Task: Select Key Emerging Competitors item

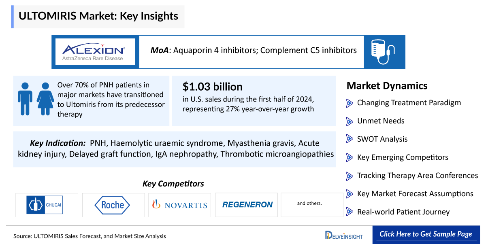Action: 403,157
